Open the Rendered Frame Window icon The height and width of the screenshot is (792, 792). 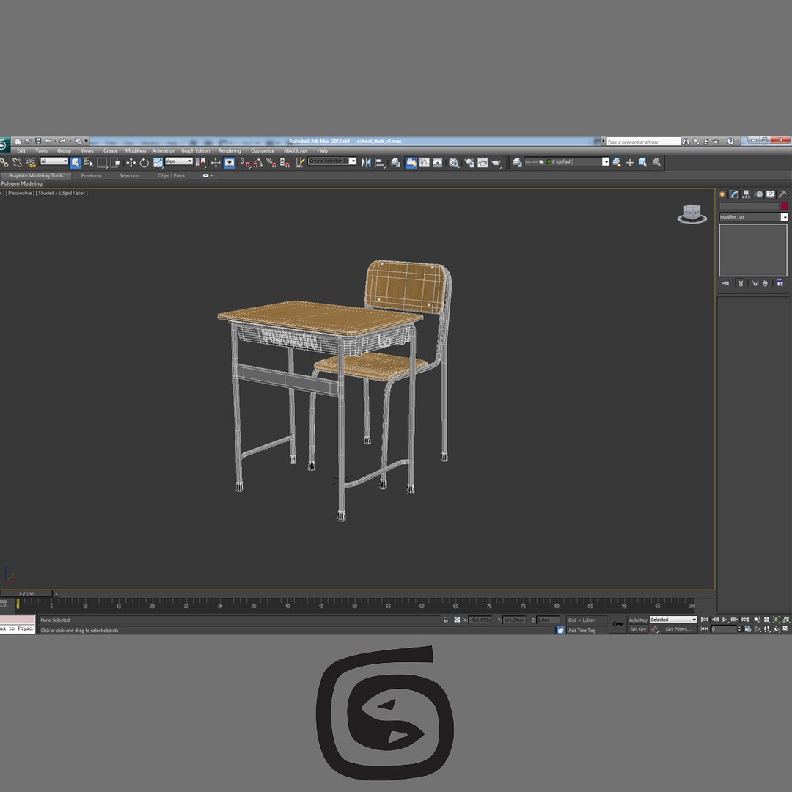click(483, 163)
